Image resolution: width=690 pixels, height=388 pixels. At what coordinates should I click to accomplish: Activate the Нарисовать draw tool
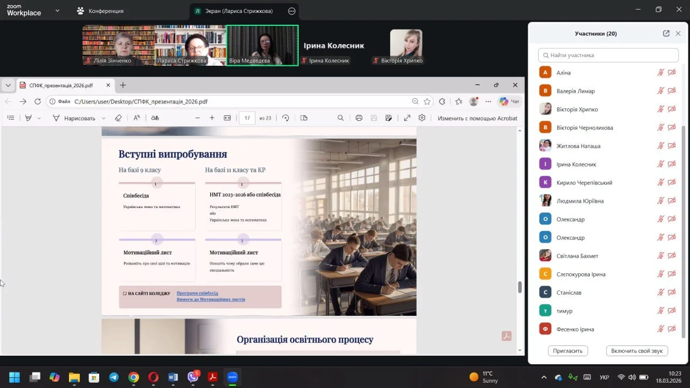click(74, 118)
